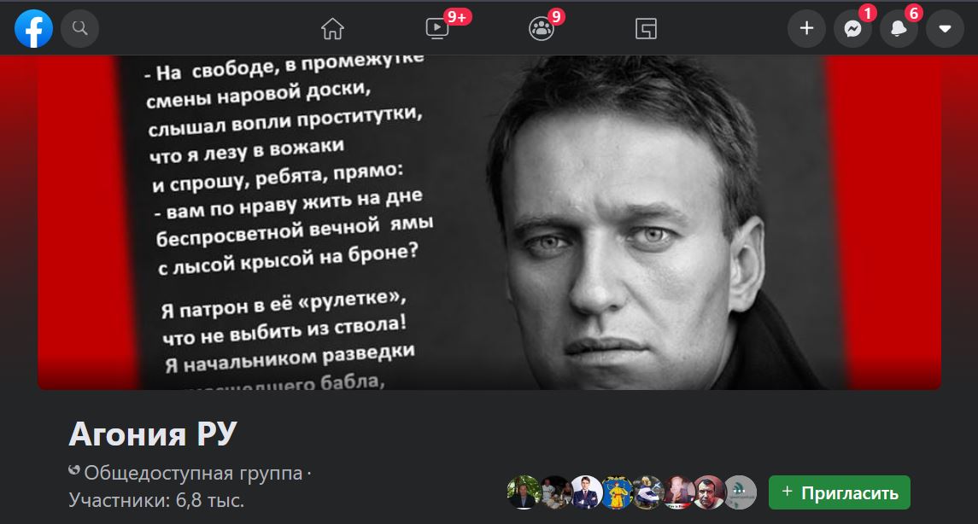Viewport: 978px width, 524px height.
Task: Show notifications bell icon
Action: (x=899, y=29)
